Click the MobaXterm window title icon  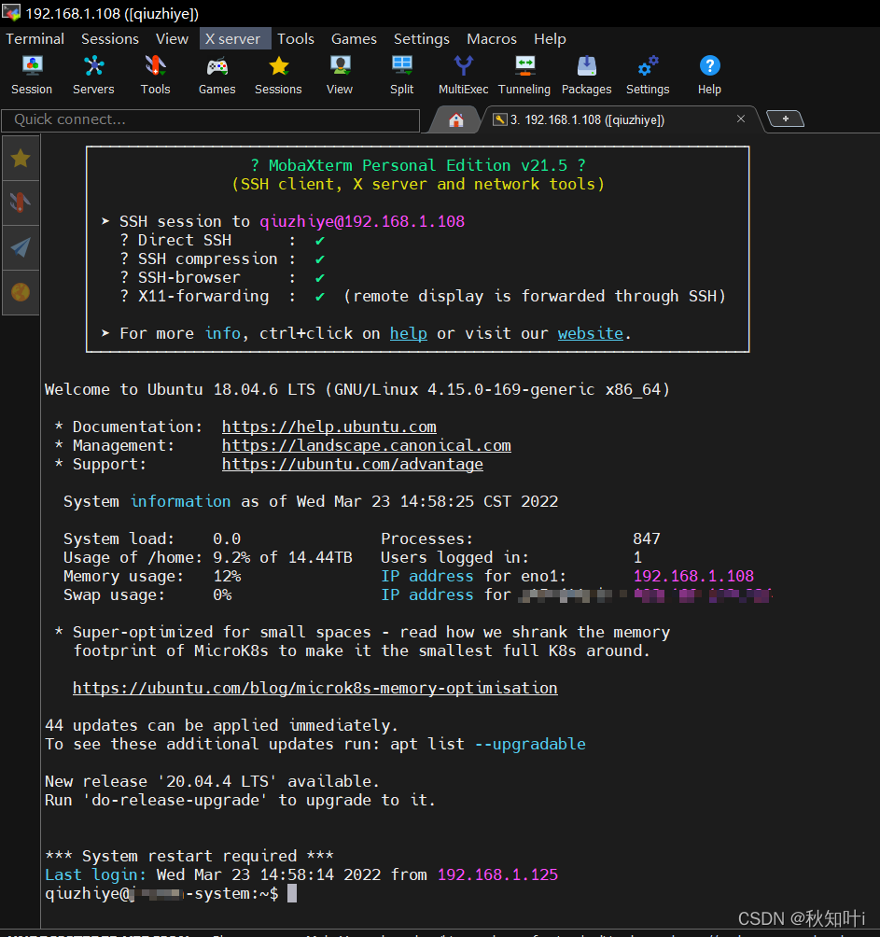coord(11,12)
